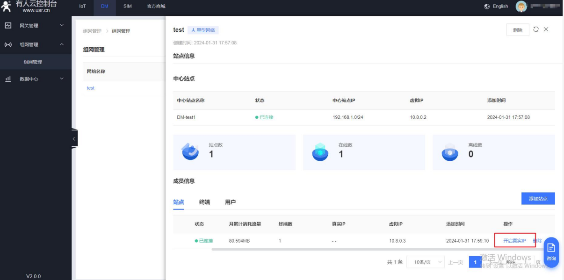This screenshot has height=280, width=564.
Task: Click the horizontal scrollbar under the site table
Action: [327, 250]
